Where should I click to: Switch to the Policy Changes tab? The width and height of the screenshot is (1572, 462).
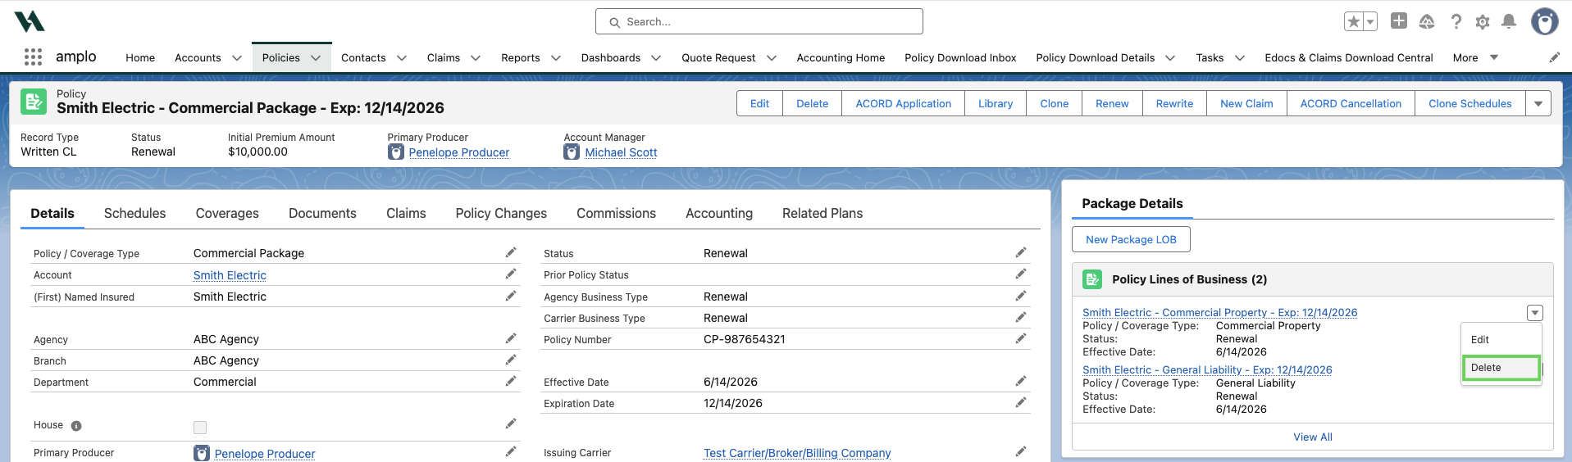pyautogui.click(x=501, y=213)
